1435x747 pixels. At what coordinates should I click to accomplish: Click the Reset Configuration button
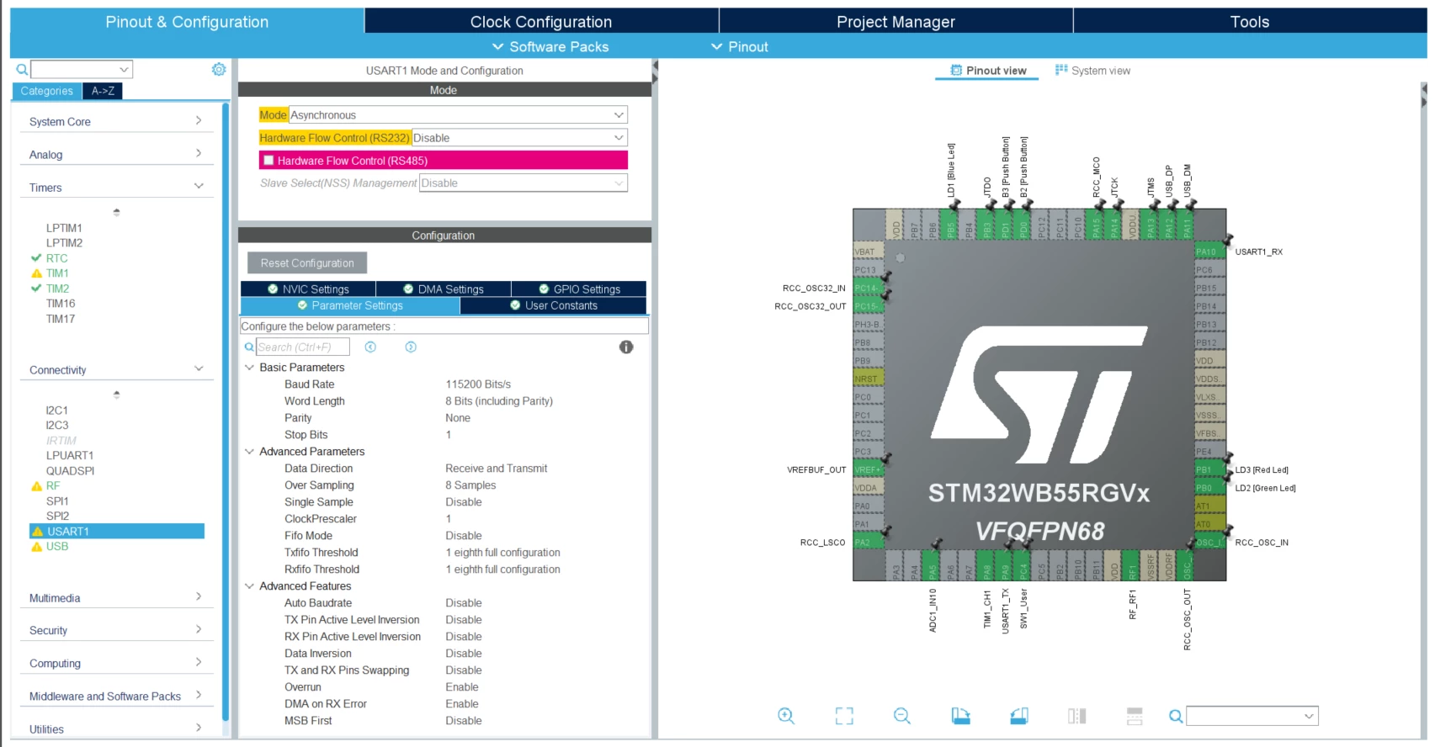pyautogui.click(x=307, y=262)
